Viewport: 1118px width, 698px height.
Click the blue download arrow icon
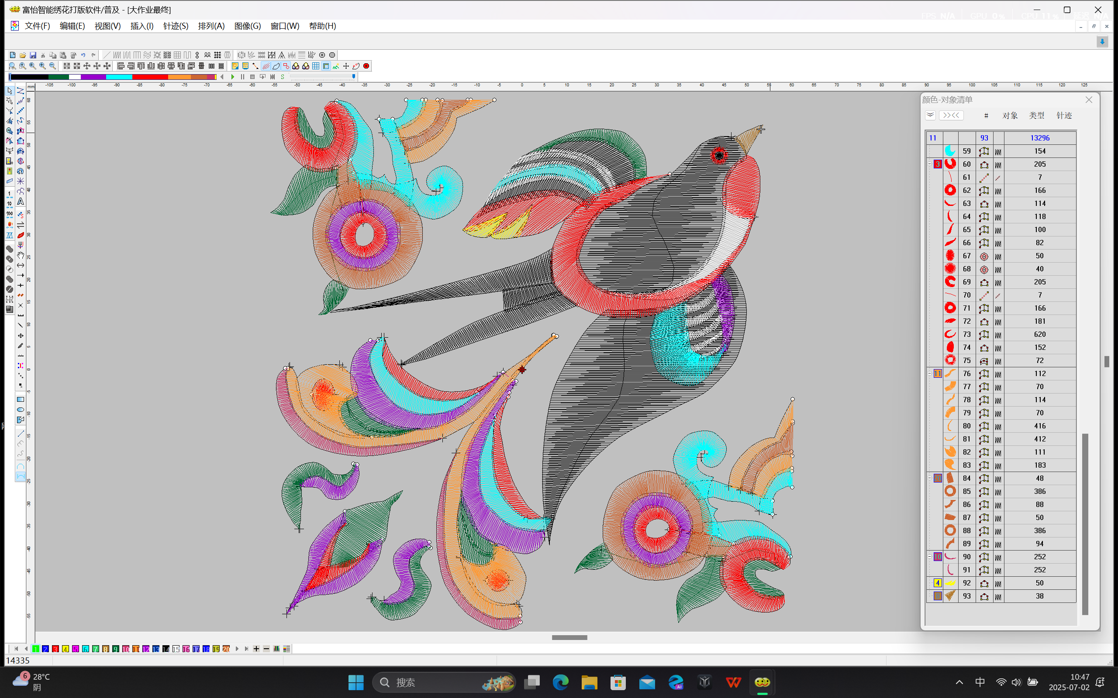pos(1102,42)
